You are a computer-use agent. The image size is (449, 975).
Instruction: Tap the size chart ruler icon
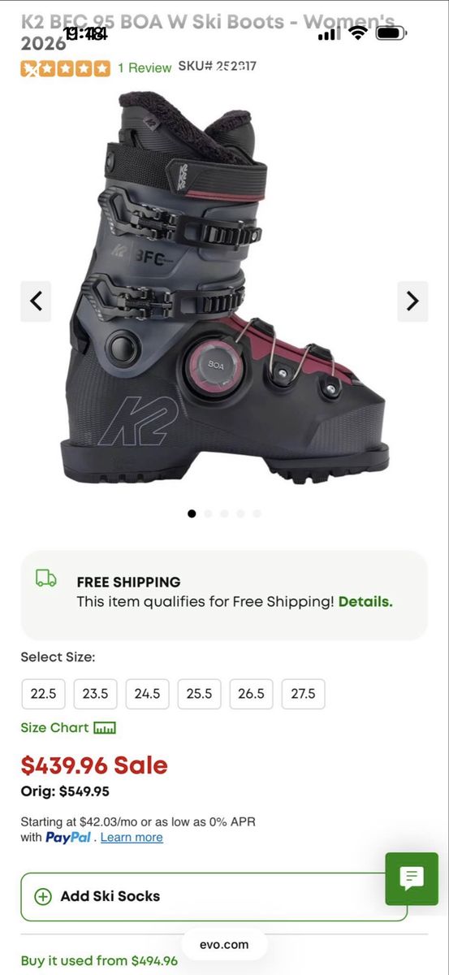click(x=105, y=728)
